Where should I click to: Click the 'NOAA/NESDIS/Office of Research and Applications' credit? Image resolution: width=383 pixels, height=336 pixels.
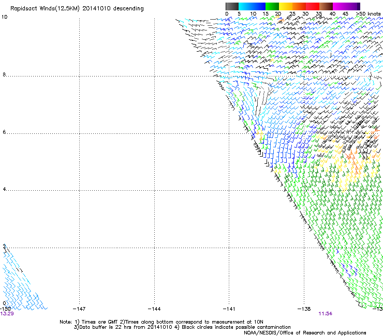(x=305, y=333)
